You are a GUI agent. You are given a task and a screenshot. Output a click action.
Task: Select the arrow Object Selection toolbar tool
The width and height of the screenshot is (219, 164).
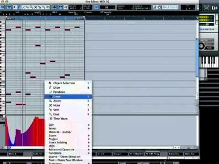(x=15, y=7)
